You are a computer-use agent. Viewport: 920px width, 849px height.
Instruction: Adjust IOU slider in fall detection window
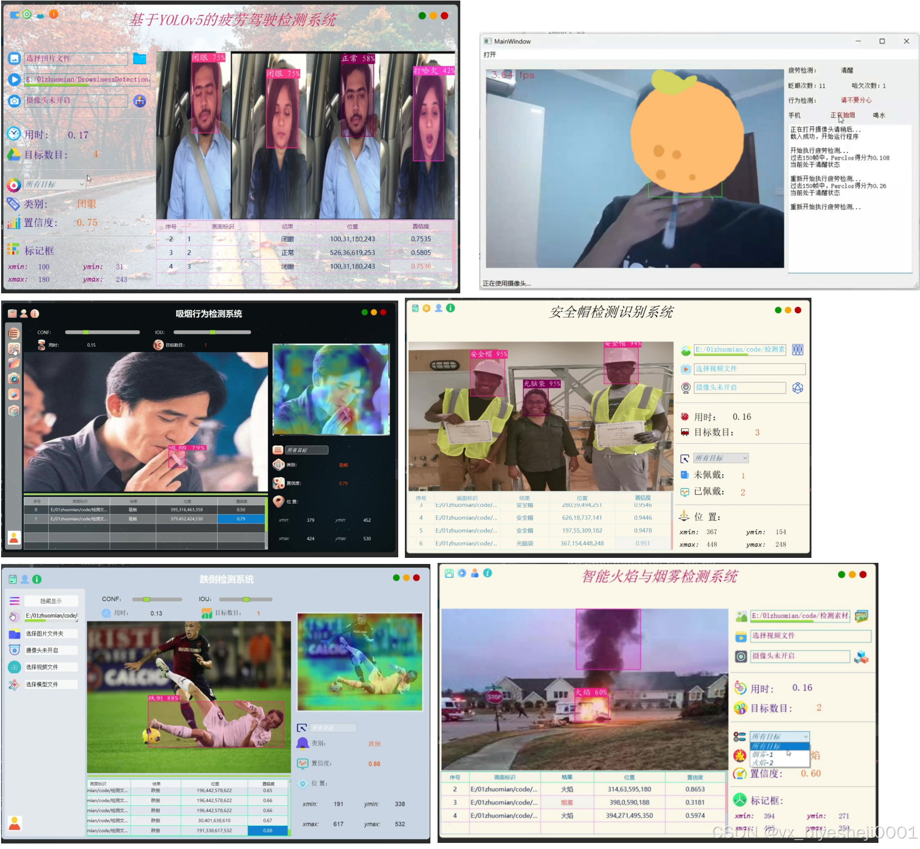245,599
